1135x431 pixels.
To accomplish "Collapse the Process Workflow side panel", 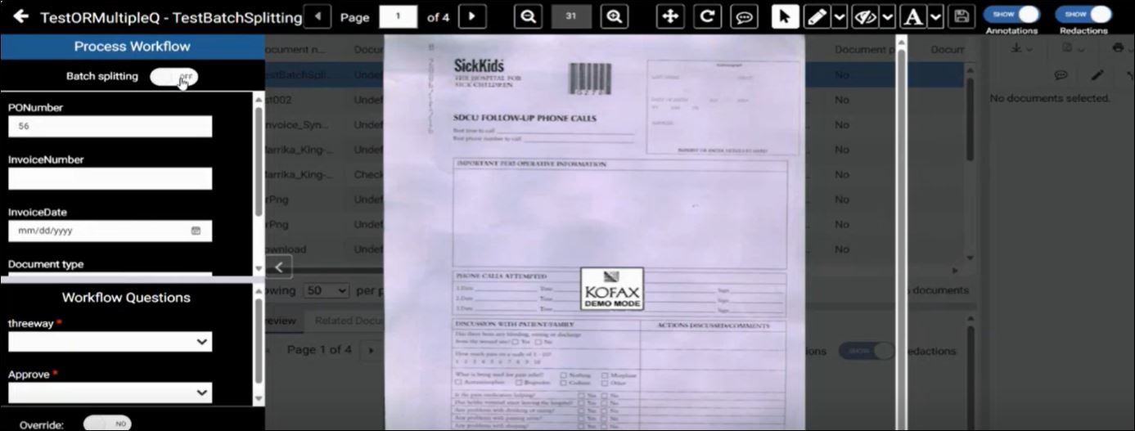I will (278, 267).
